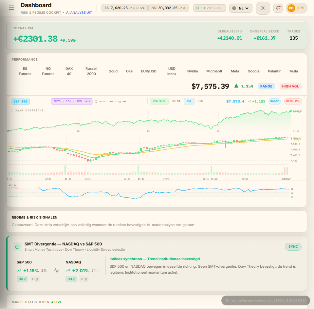Click the ES 7,620.25 ticker pill
Image resolution: width=314 pixels, height=309 pixels.
[124, 8]
